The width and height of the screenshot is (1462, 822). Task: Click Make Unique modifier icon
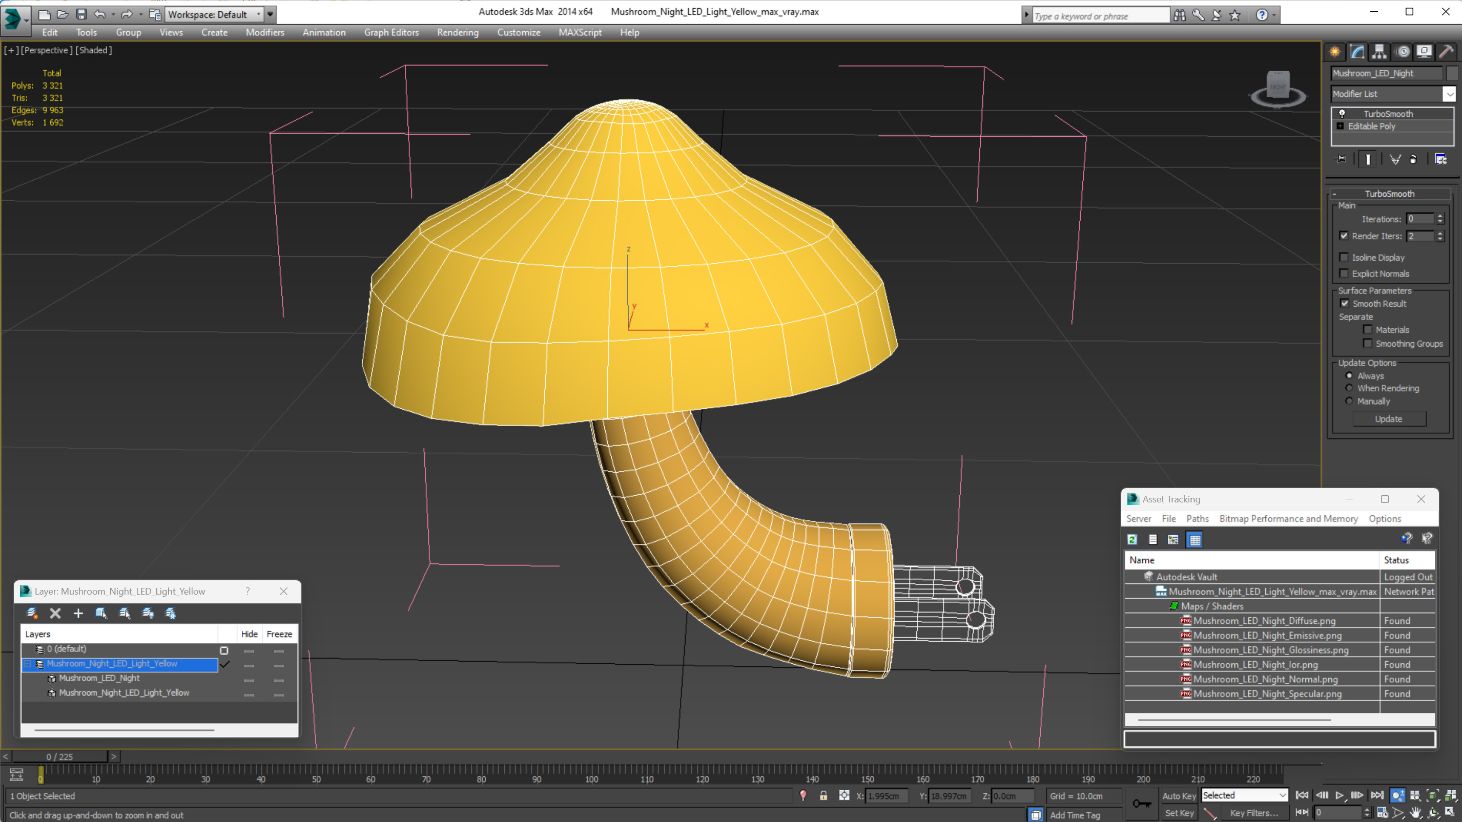pyautogui.click(x=1395, y=159)
